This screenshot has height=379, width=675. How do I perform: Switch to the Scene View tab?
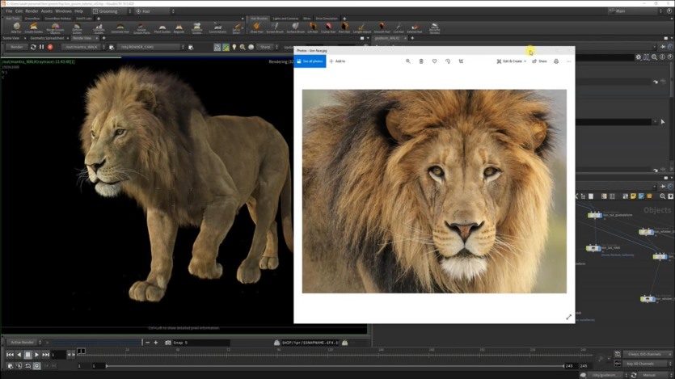[11, 38]
